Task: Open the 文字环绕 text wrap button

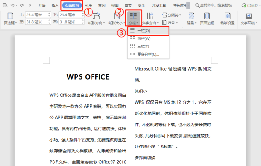Action: point(249,19)
